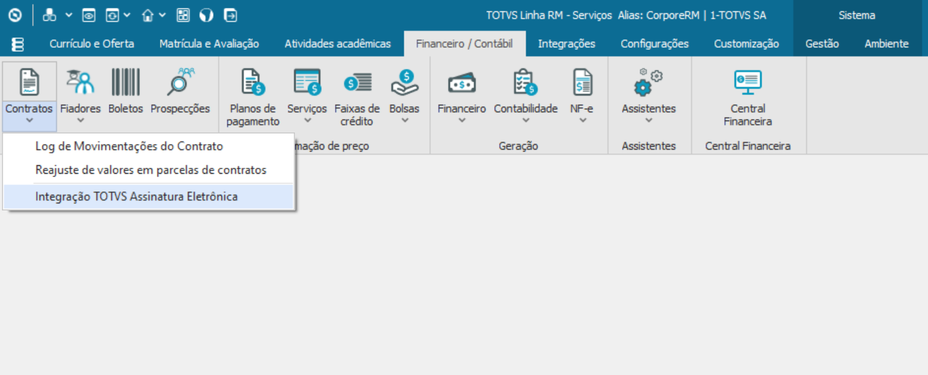Screen dimensions: 928x375
Task: Click the Geração group label
Action: tap(518, 146)
